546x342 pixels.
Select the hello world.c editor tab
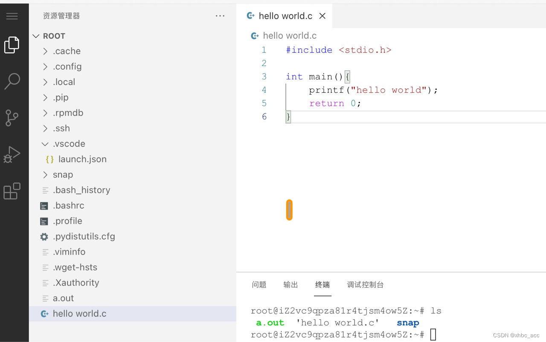pyautogui.click(x=284, y=16)
